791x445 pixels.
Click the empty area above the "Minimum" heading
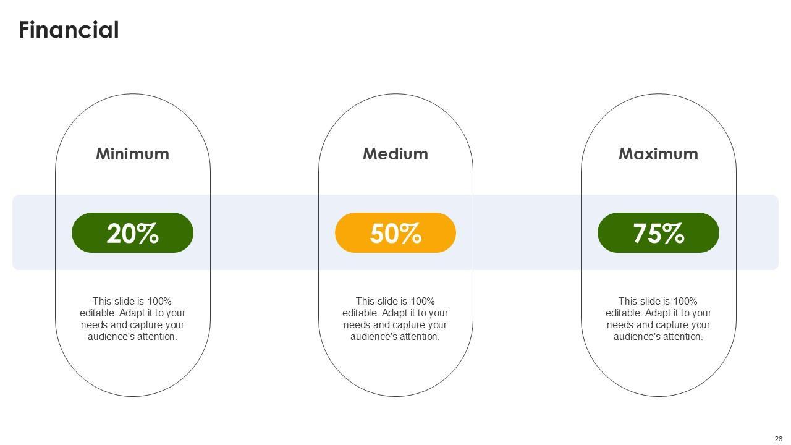132,121
